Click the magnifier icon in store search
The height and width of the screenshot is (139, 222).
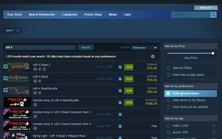(x=213, y=15)
